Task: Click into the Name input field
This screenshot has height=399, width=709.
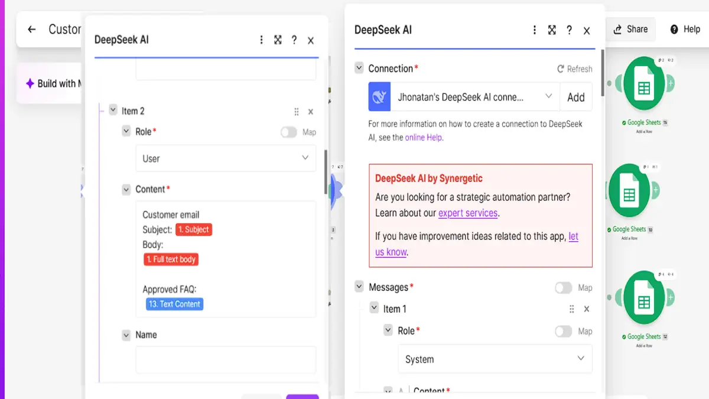Action: [x=226, y=359]
